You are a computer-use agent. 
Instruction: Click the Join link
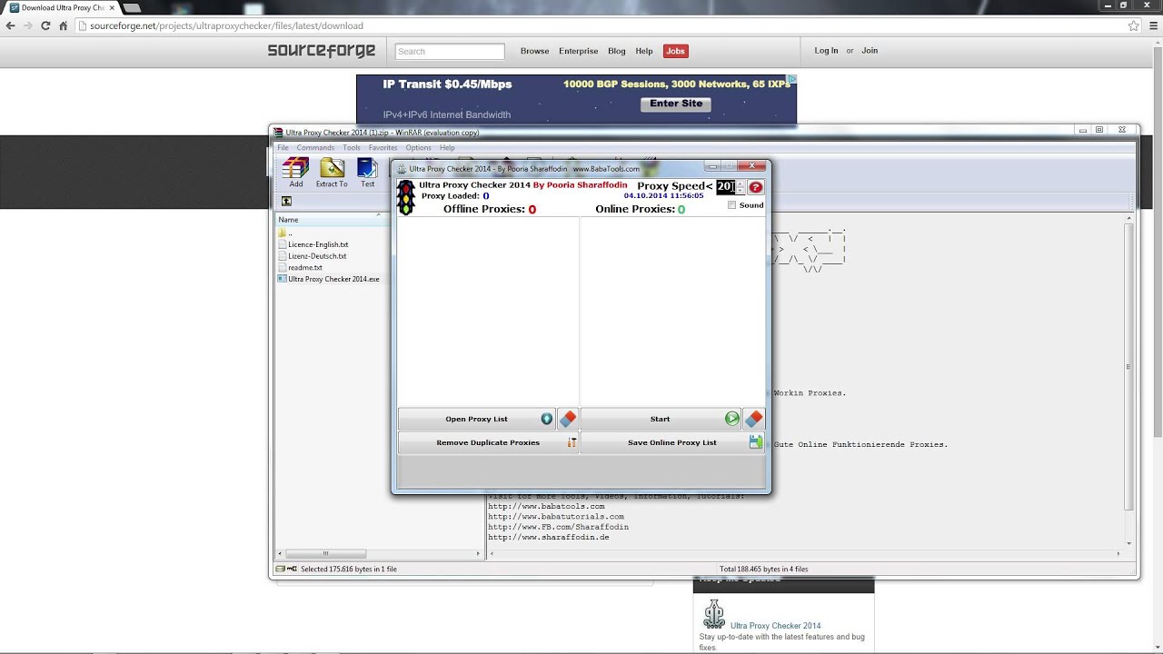[x=870, y=51]
